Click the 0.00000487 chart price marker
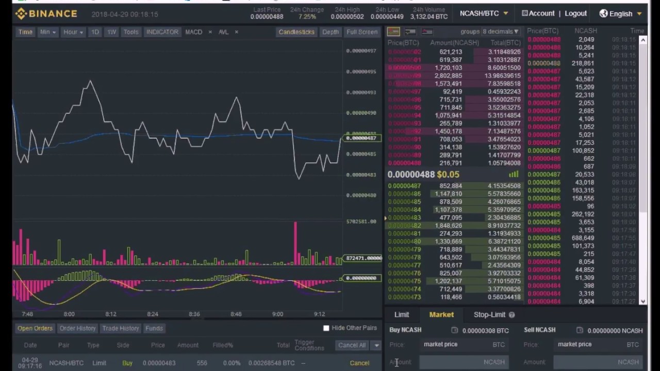The height and width of the screenshot is (371, 660). (x=361, y=138)
